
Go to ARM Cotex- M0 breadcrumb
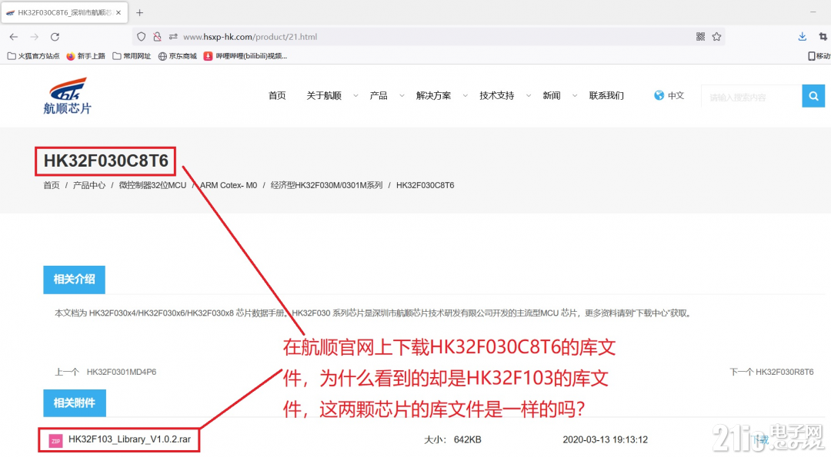click(x=229, y=185)
